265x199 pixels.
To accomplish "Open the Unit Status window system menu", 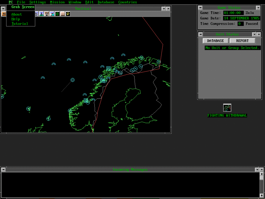I will click(200, 35).
